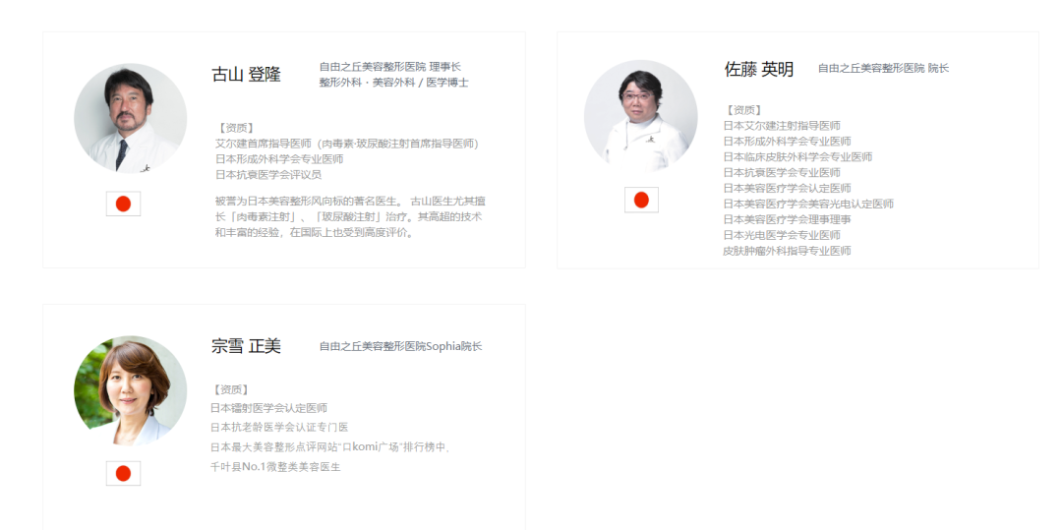This screenshot has width=1062, height=530.
Task: Click the Japan flag under 佐藤 英明
Action: coord(641,200)
